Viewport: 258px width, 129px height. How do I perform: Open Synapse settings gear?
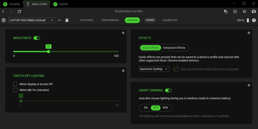244,12
